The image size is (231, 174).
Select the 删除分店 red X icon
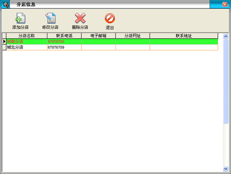[x=80, y=18]
